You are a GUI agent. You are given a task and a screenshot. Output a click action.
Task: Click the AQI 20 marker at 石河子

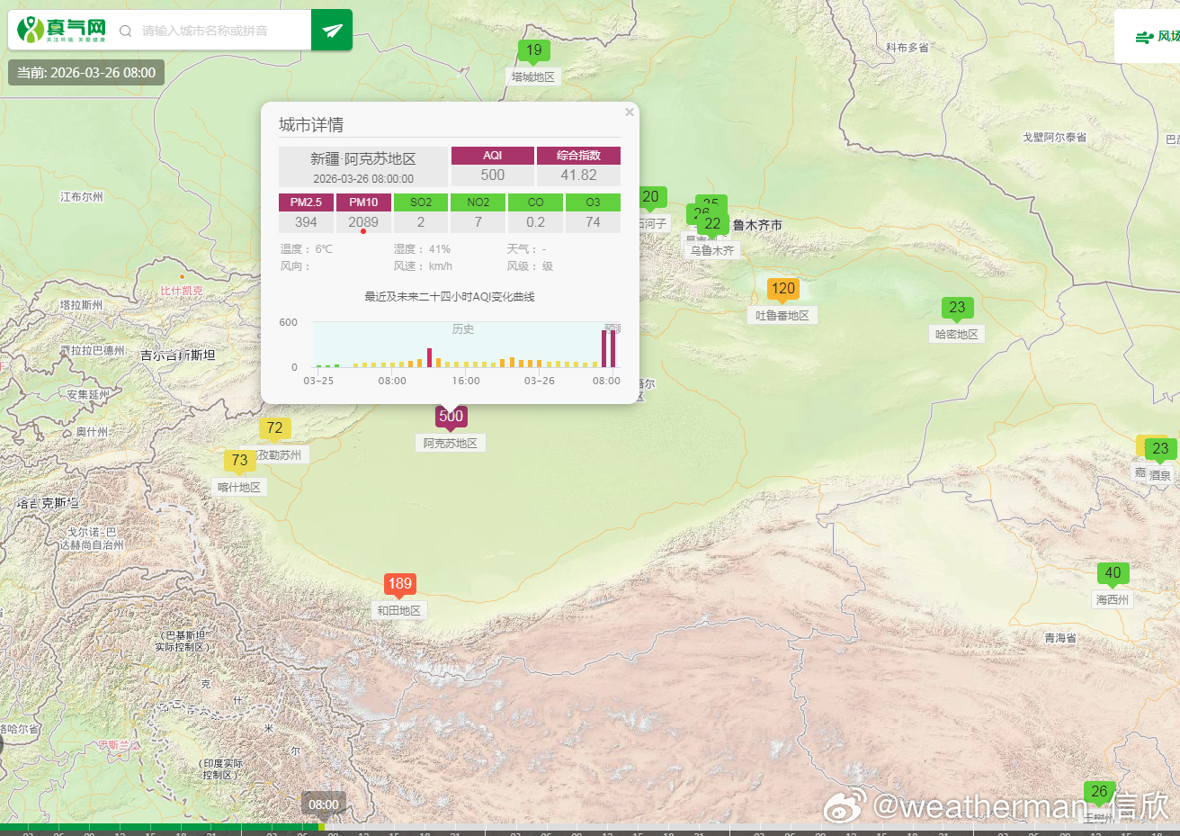651,197
